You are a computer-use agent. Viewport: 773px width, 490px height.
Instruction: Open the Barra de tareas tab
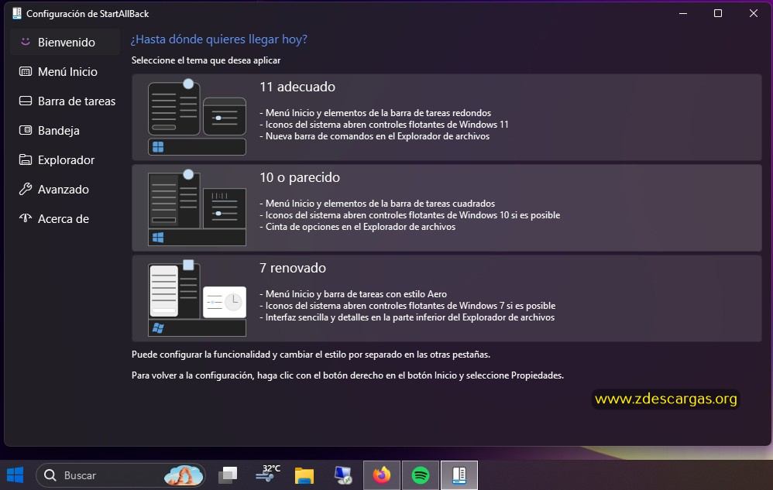[x=65, y=101]
